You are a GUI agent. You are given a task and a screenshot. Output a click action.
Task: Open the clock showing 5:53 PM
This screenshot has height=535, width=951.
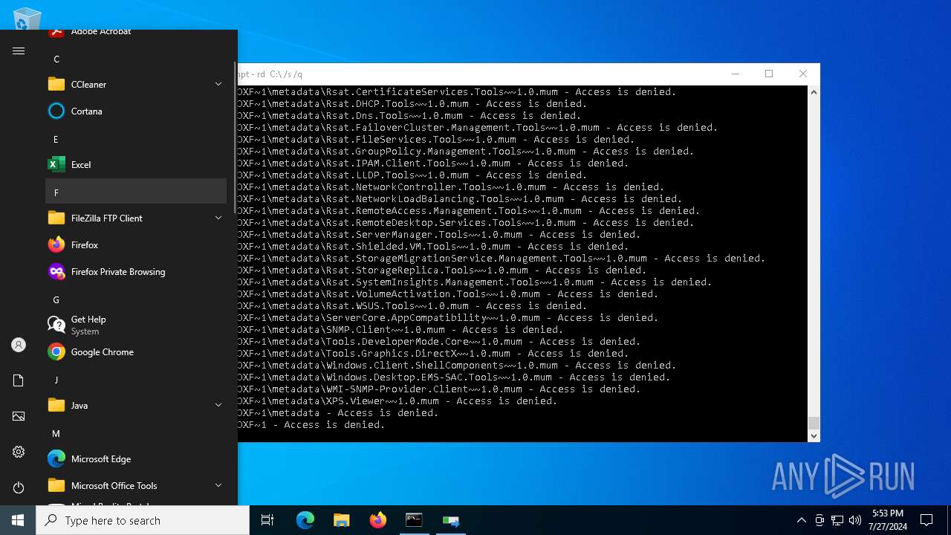889,520
